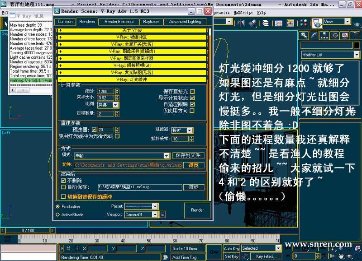The height and width of the screenshot is (261, 362).
Task: Open the MAXScript menu
Action: [x=243, y=13]
